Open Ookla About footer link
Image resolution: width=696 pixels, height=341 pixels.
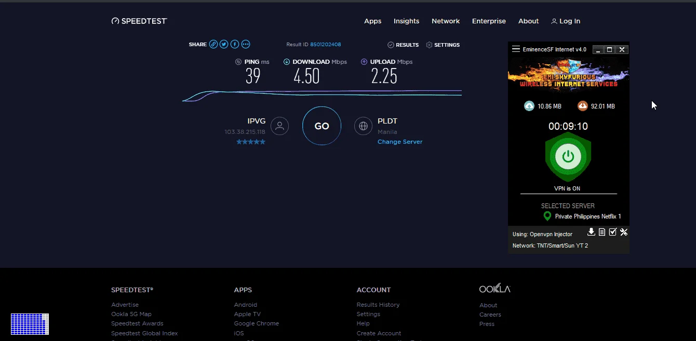coord(488,305)
